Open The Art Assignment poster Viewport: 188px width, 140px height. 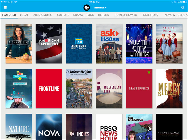tap(139, 127)
